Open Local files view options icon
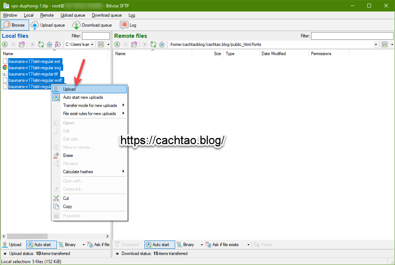This screenshot has width=395, height=265. click(x=101, y=44)
